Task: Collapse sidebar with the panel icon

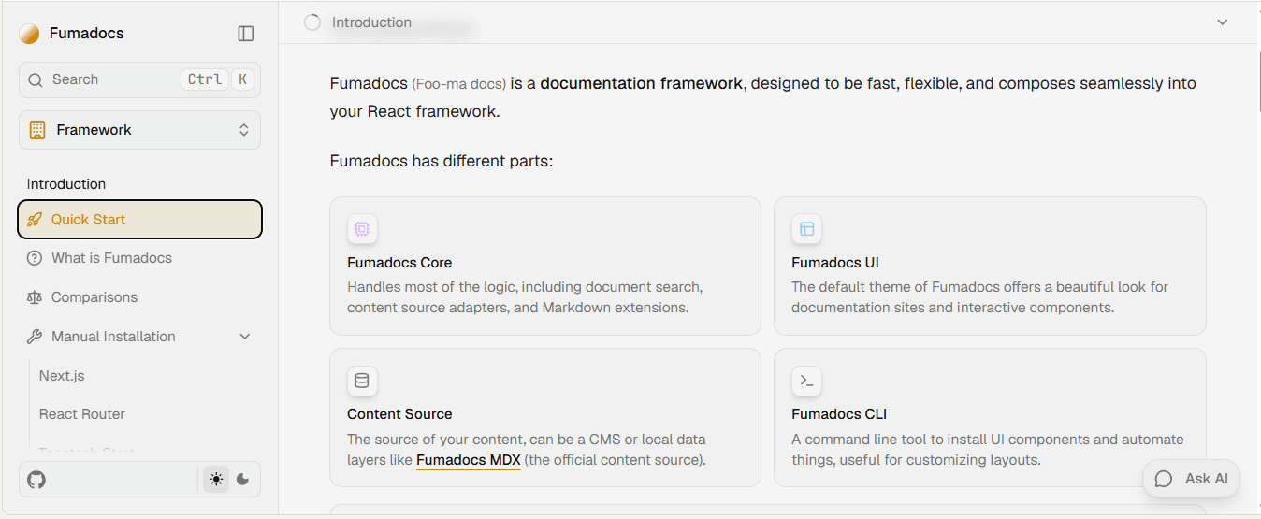Action: [246, 34]
